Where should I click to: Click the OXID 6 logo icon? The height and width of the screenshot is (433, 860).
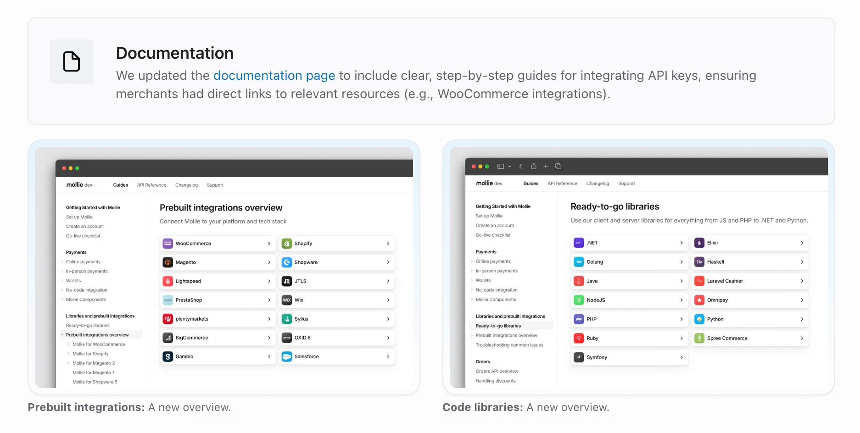tap(287, 338)
